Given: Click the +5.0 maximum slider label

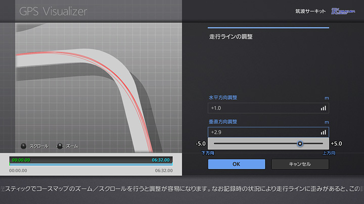Looking at the screenshot, I should [337, 144].
